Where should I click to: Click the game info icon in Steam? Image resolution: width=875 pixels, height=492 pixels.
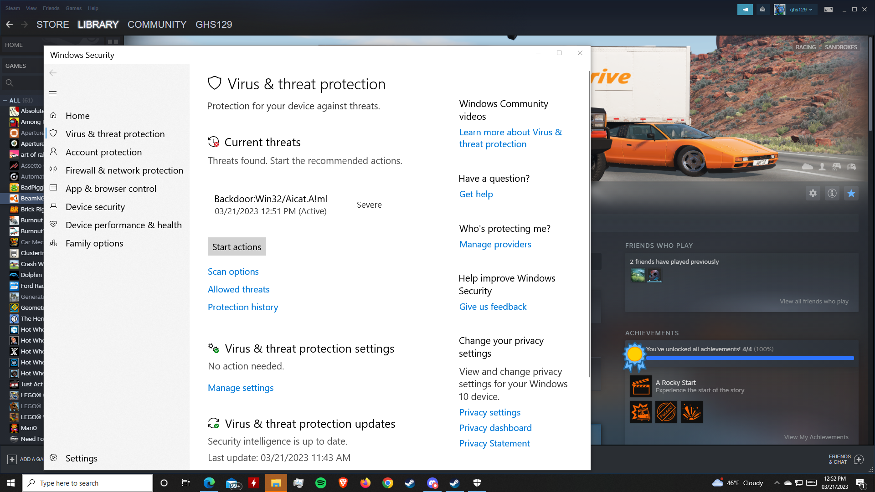(832, 193)
